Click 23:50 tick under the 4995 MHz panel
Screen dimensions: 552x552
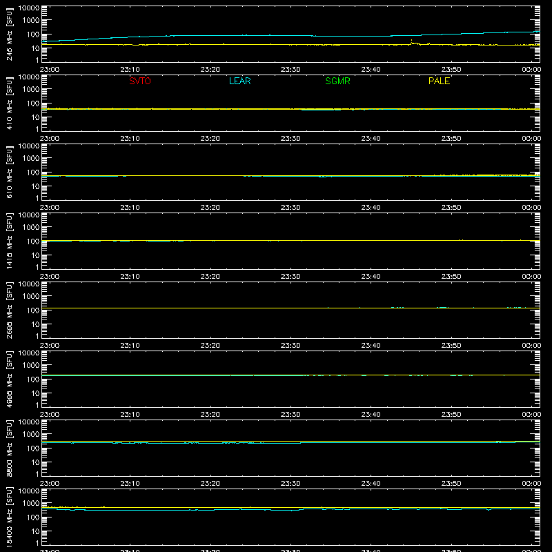[x=451, y=415]
